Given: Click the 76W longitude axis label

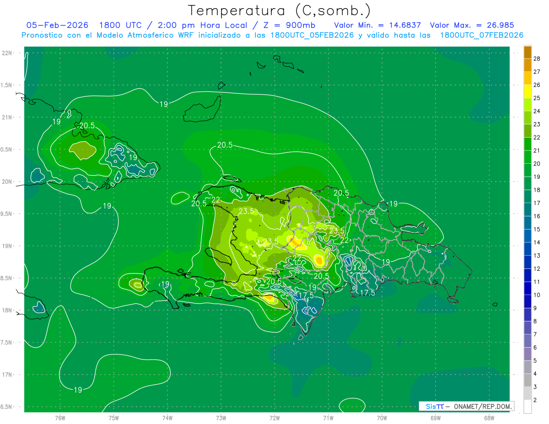Looking at the screenshot, I should (x=60, y=418).
